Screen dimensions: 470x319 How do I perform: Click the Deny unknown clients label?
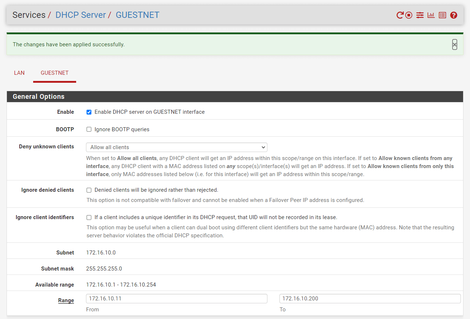(x=46, y=147)
